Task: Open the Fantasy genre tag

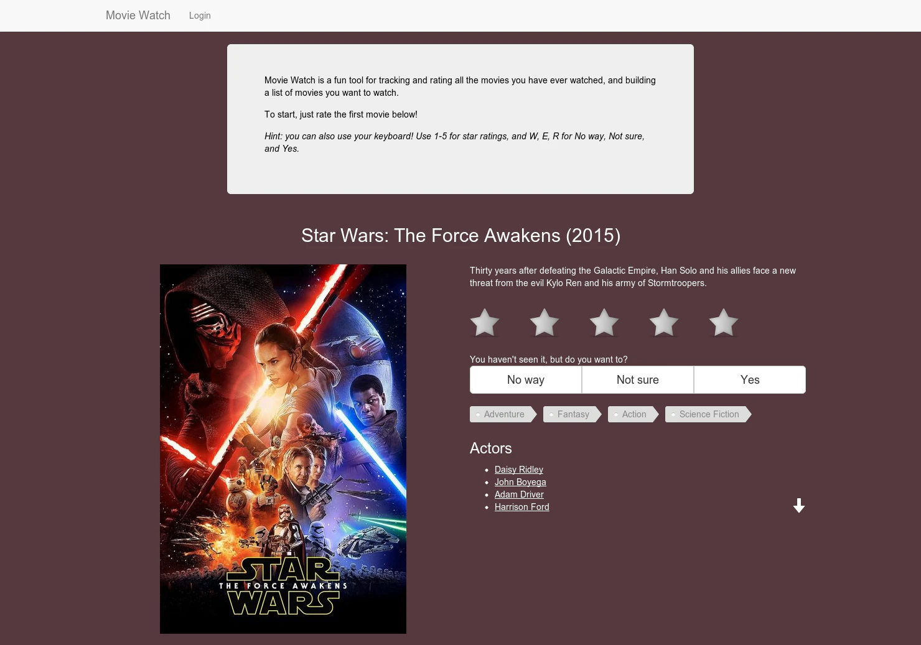Action: [572, 414]
